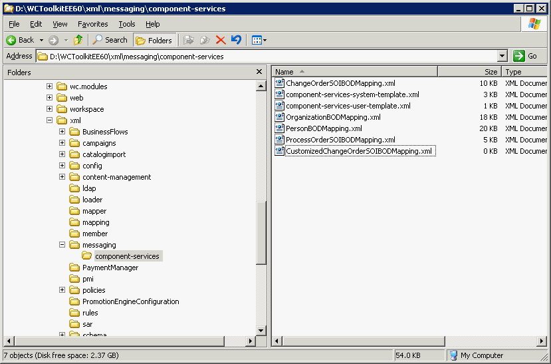The height and width of the screenshot is (364, 551).
Task: Sort files by Type column header
Action: pos(524,72)
